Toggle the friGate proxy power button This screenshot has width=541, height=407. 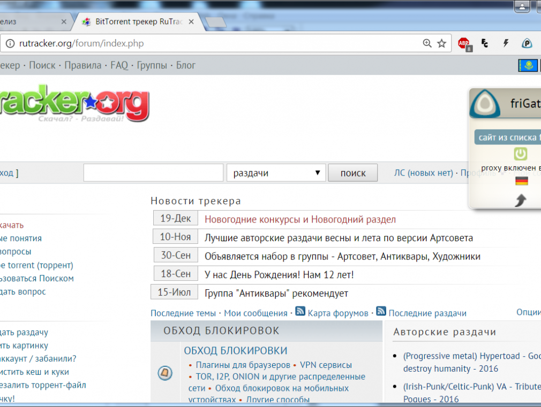point(520,153)
